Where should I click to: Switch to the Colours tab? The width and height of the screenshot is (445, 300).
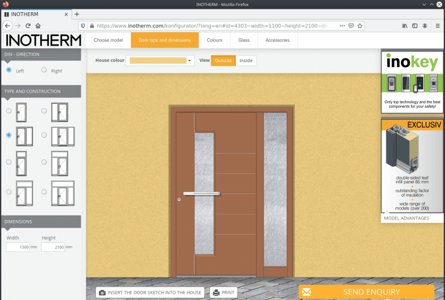(215, 40)
